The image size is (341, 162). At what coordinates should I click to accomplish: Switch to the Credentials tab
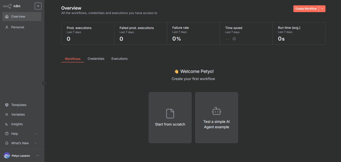96,59
